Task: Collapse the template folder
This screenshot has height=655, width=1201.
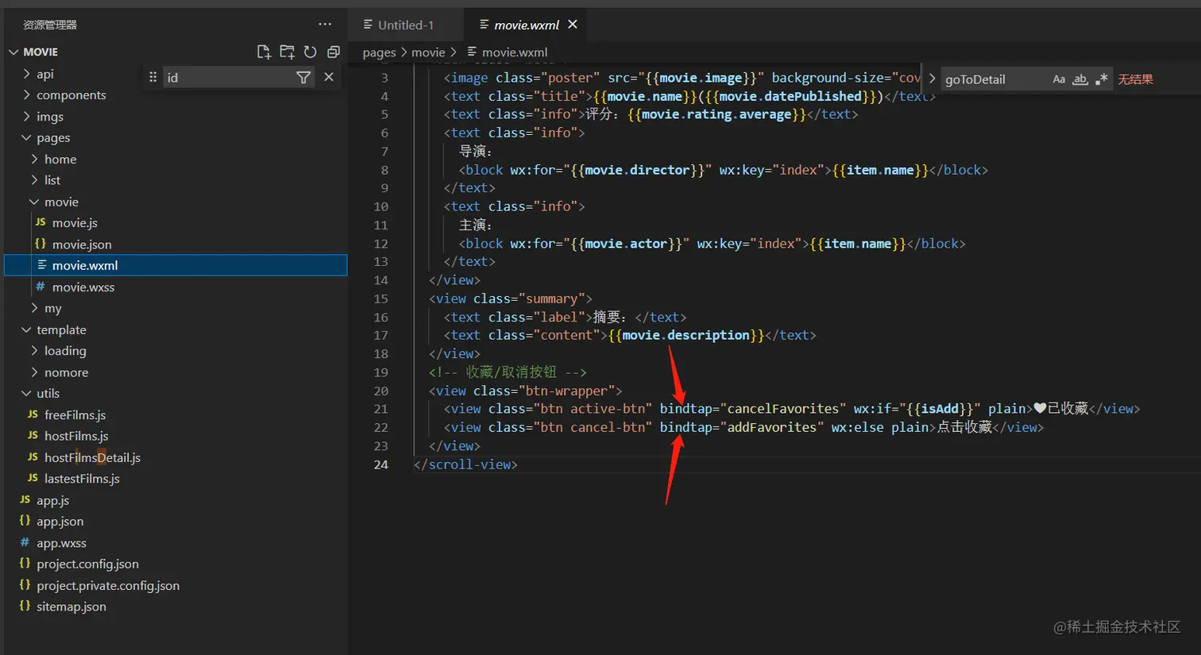Action: click(27, 329)
